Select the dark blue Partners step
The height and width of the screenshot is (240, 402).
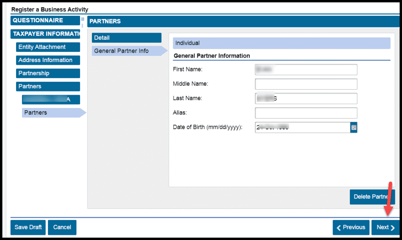point(48,86)
